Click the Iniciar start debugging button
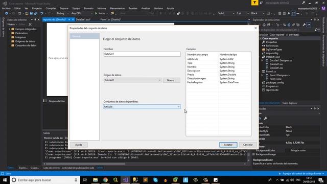Screen dimensions: 327x184 tap(100, 13)
